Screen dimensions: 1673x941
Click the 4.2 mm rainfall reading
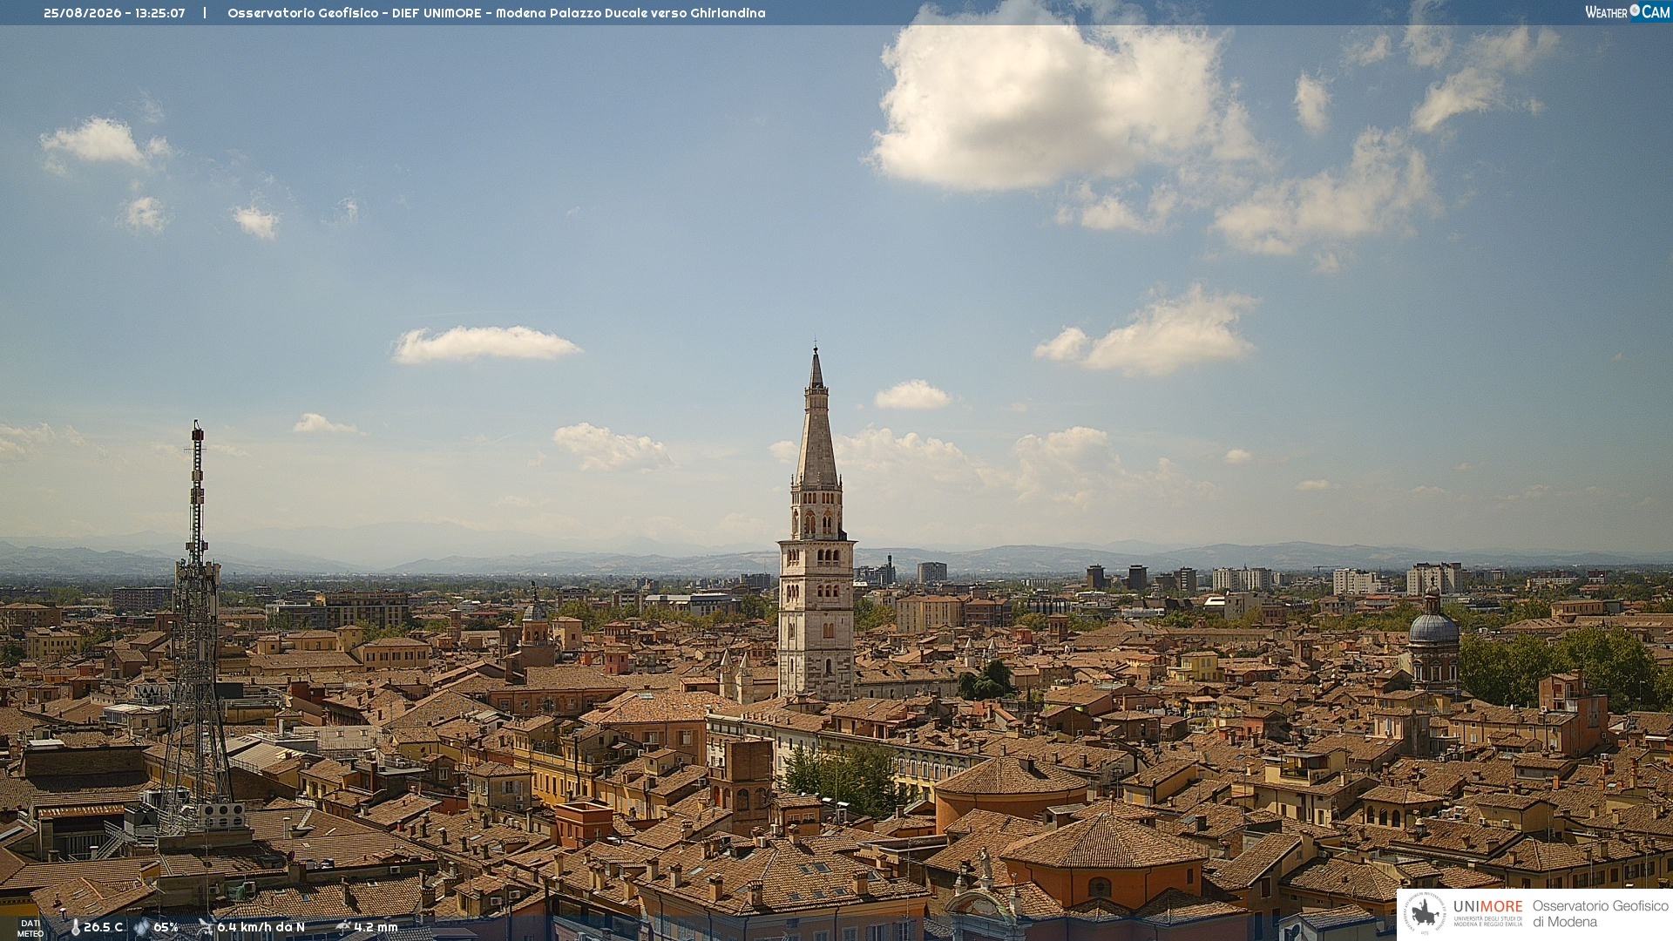pyautogui.click(x=376, y=928)
